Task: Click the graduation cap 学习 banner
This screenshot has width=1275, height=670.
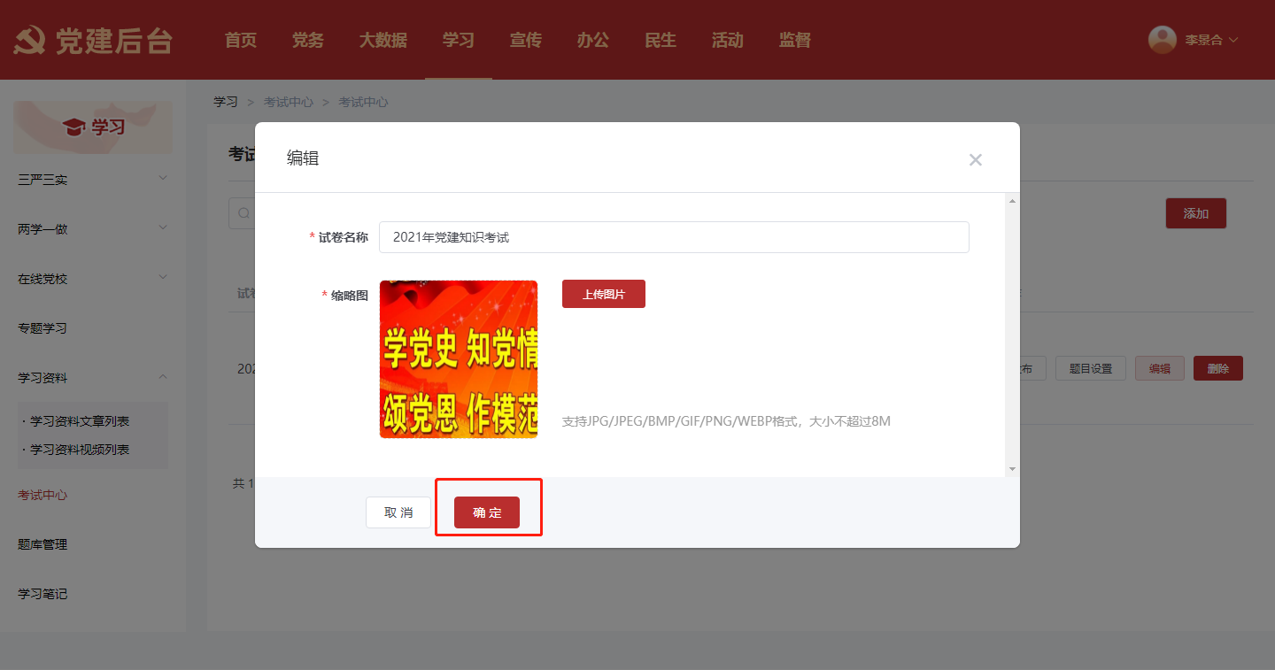Action: (94, 127)
